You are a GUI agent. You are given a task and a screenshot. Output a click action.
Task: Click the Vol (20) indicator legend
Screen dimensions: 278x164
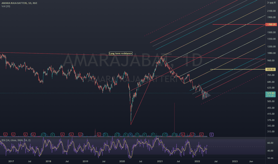click(x=6, y=6)
